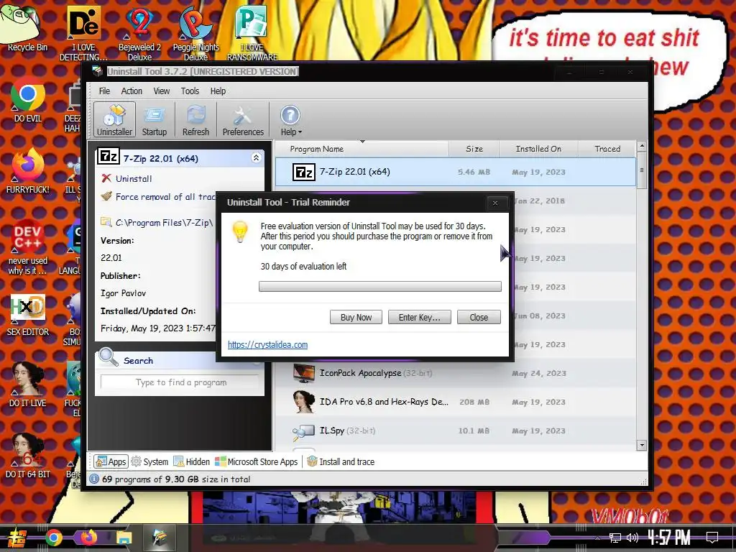Open the View menu

pyautogui.click(x=162, y=91)
